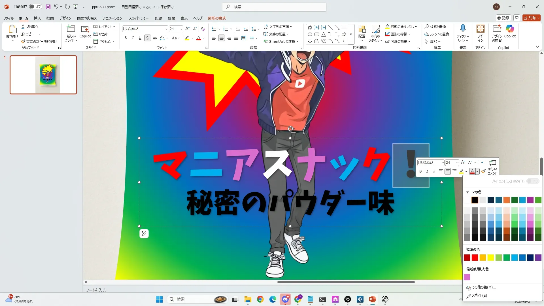The image size is (544, 306).
Task: Toggle the AutoSave switch
Action: pos(36,7)
